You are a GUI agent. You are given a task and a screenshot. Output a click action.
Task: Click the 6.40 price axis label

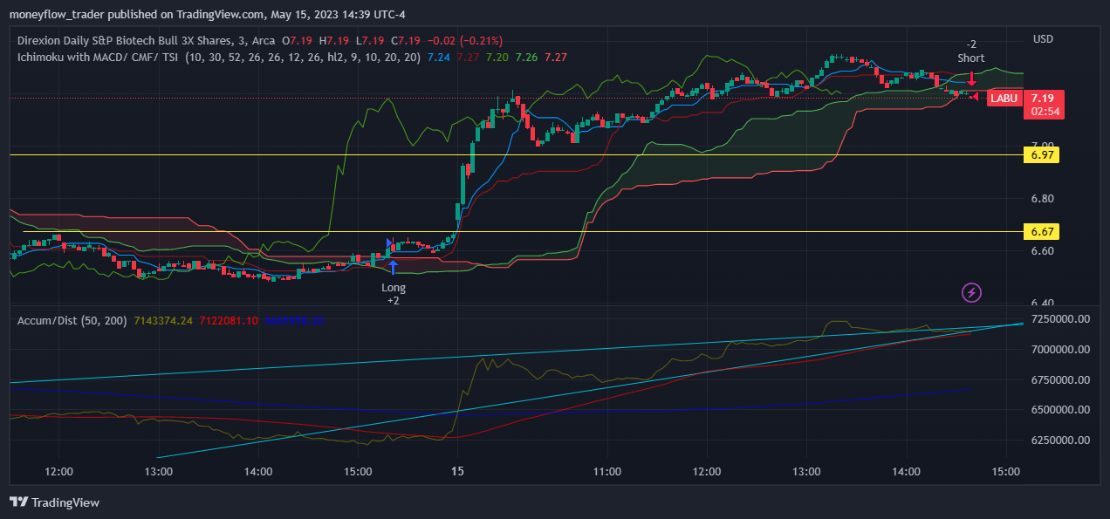[1043, 303]
